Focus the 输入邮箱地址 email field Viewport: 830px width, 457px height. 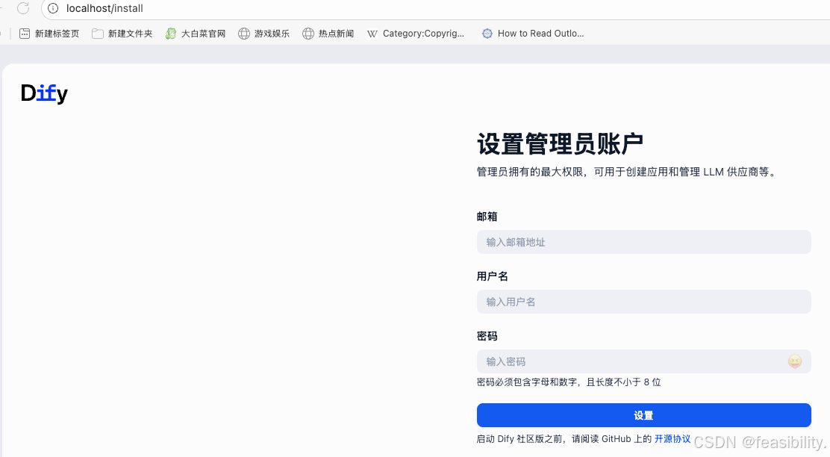(643, 242)
